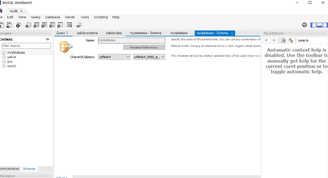Click the Rename References button
328x178 pixels.
144,47
